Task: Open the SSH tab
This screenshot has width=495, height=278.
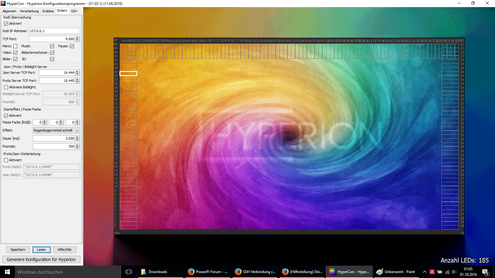Action: (x=74, y=11)
